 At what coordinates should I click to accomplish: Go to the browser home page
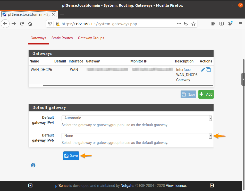[30, 23]
